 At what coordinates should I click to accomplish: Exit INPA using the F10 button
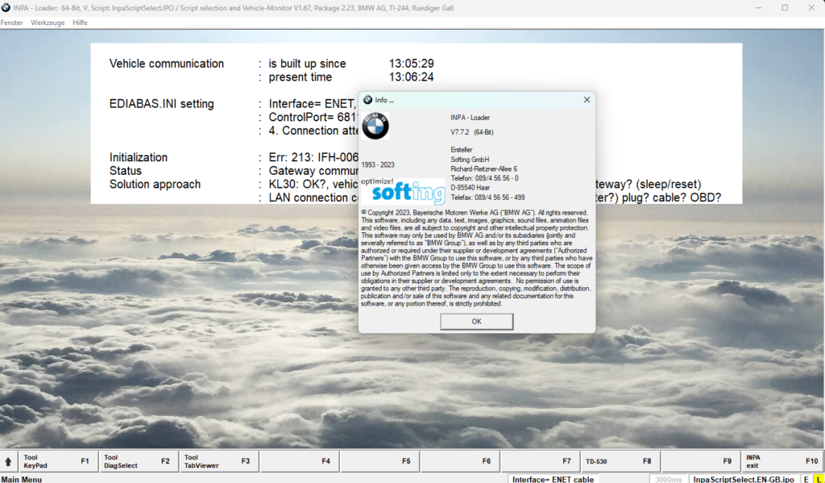pos(781,461)
